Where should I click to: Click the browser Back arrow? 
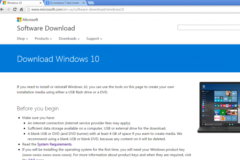point(2,10)
